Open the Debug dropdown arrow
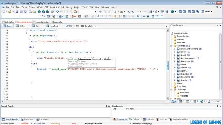 tap(27, 26)
